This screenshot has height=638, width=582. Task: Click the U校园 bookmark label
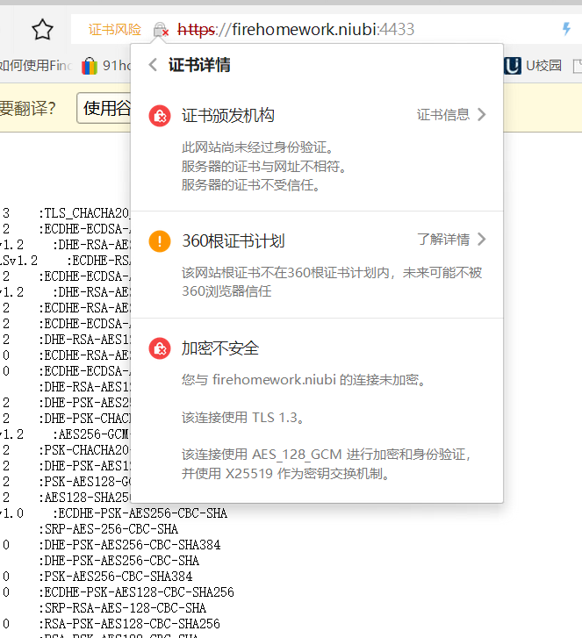543,66
